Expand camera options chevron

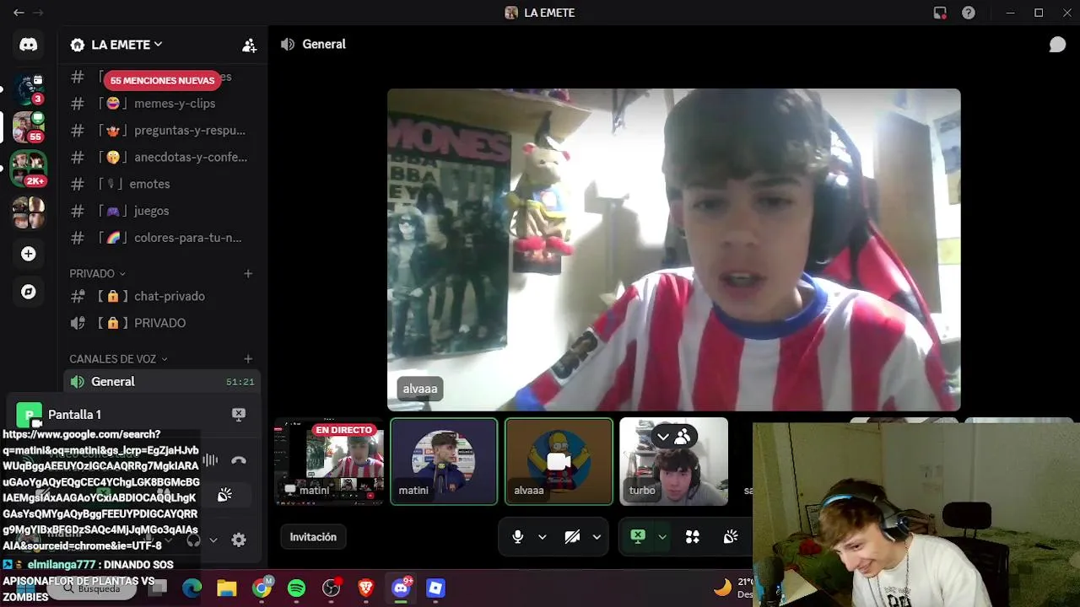click(597, 537)
